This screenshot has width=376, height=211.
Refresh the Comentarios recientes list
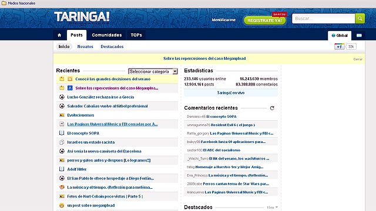point(272,108)
